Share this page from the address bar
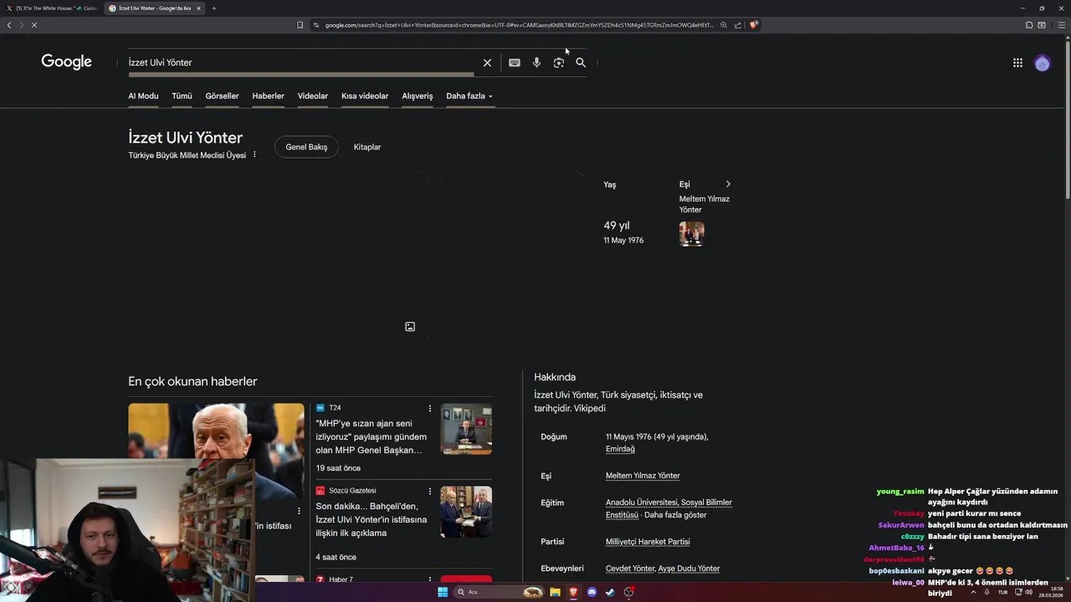Image resolution: width=1071 pixels, height=602 pixels. (x=737, y=25)
